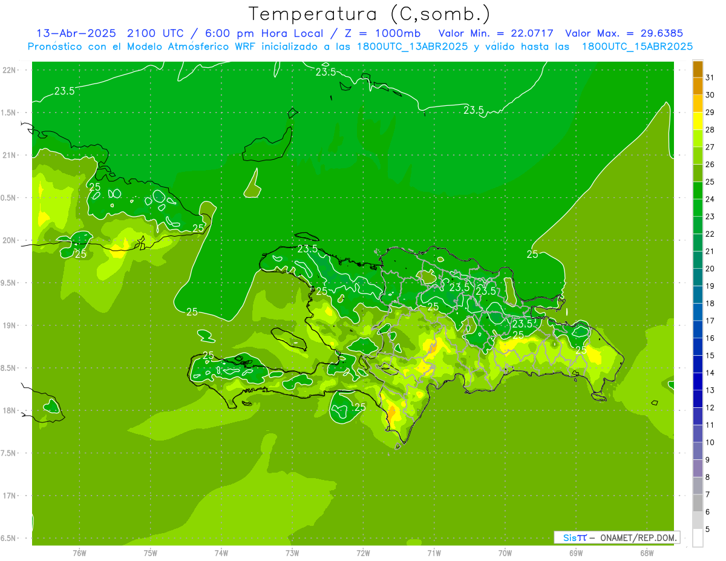Click the "71W" longitude label
726x561 pixels.
434,553
